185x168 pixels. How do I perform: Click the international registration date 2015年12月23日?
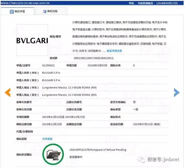52,124
